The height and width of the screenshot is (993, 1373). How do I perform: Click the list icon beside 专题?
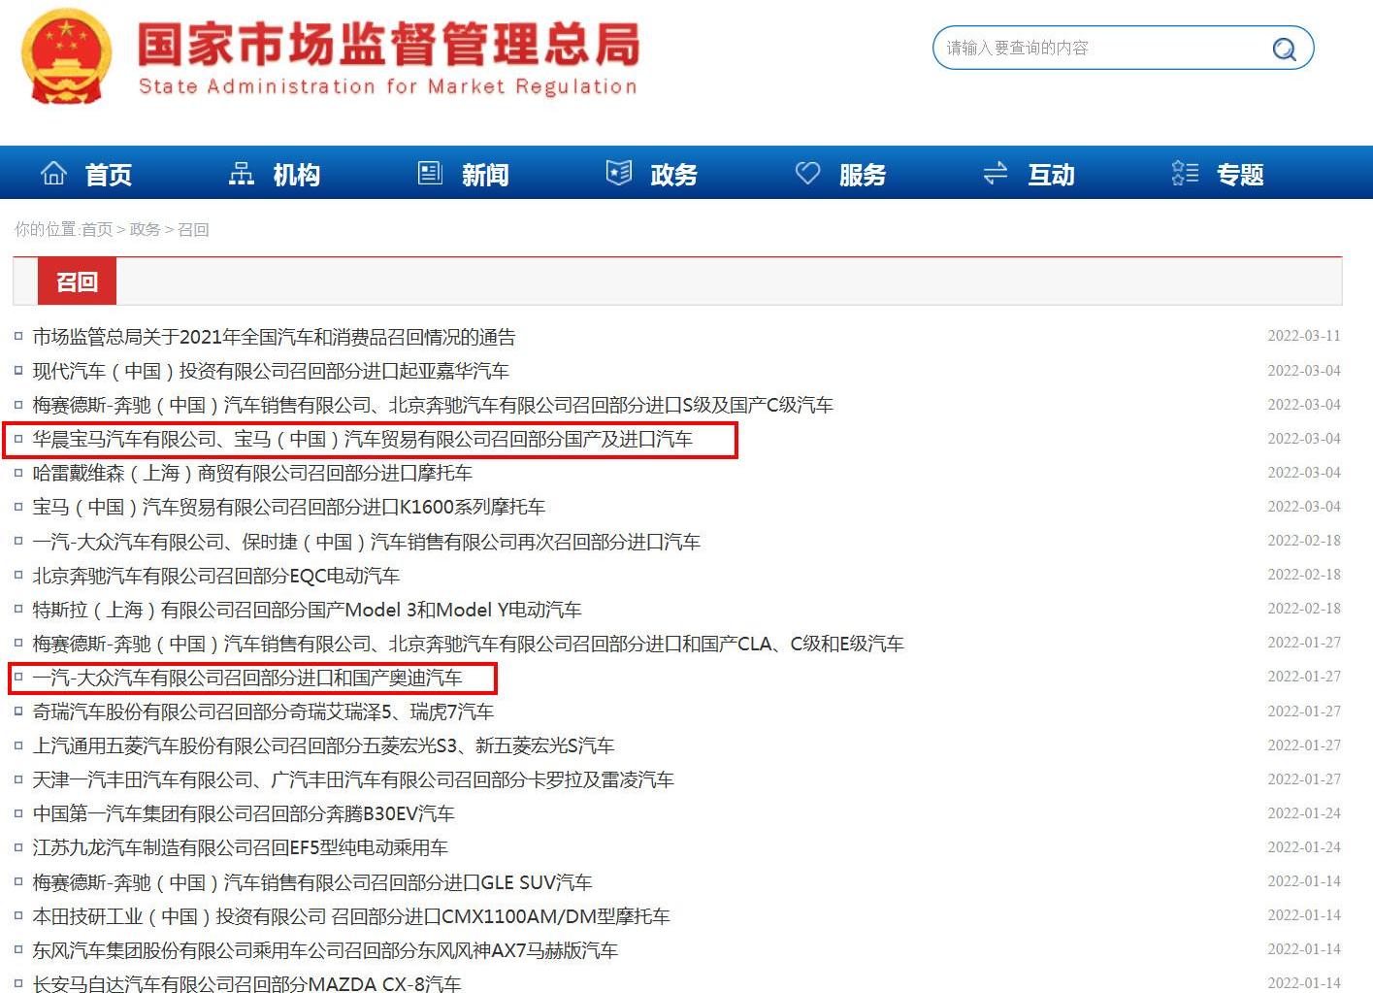click(1185, 173)
